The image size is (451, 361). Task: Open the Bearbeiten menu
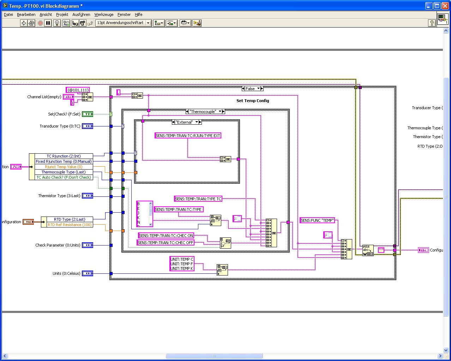click(x=26, y=14)
